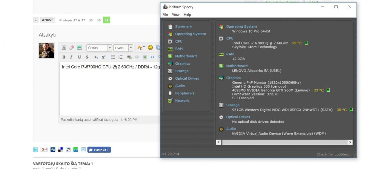Insert code block in forum editor
This screenshot has height=169, width=372.
[x=153, y=57]
